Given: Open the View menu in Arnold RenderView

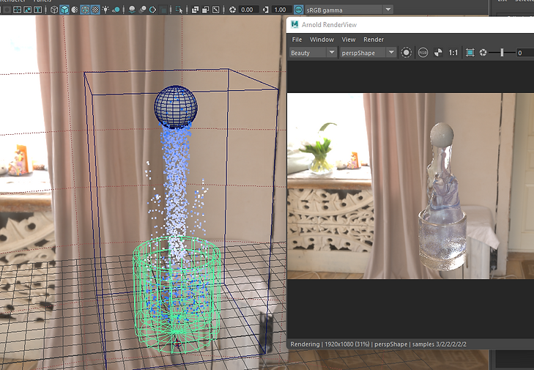Looking at the screenshot, I should pyautogui.click(x=349, y=40).
